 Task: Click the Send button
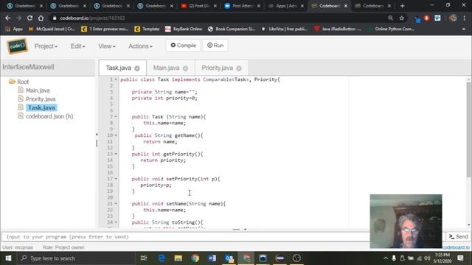(x=458, y=237)
